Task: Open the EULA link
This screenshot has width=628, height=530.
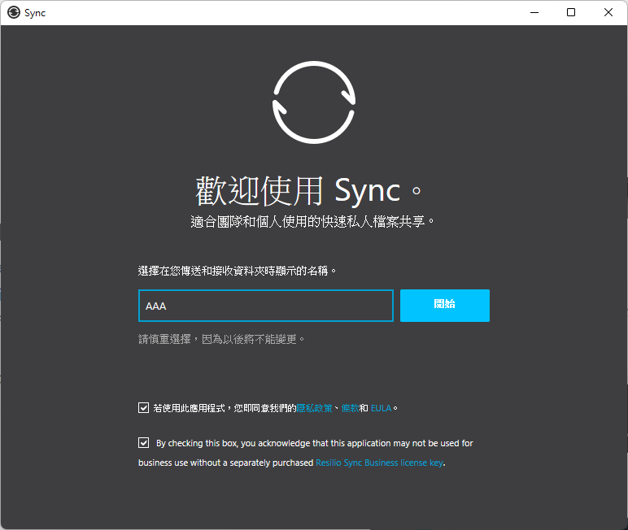Action: (x=381, y=408)
